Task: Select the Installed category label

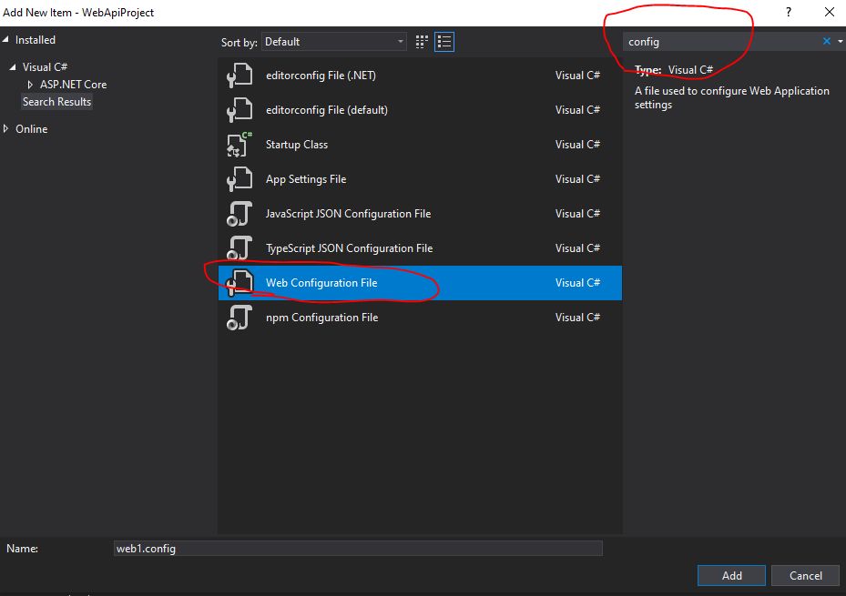Action: coord(36,40)
